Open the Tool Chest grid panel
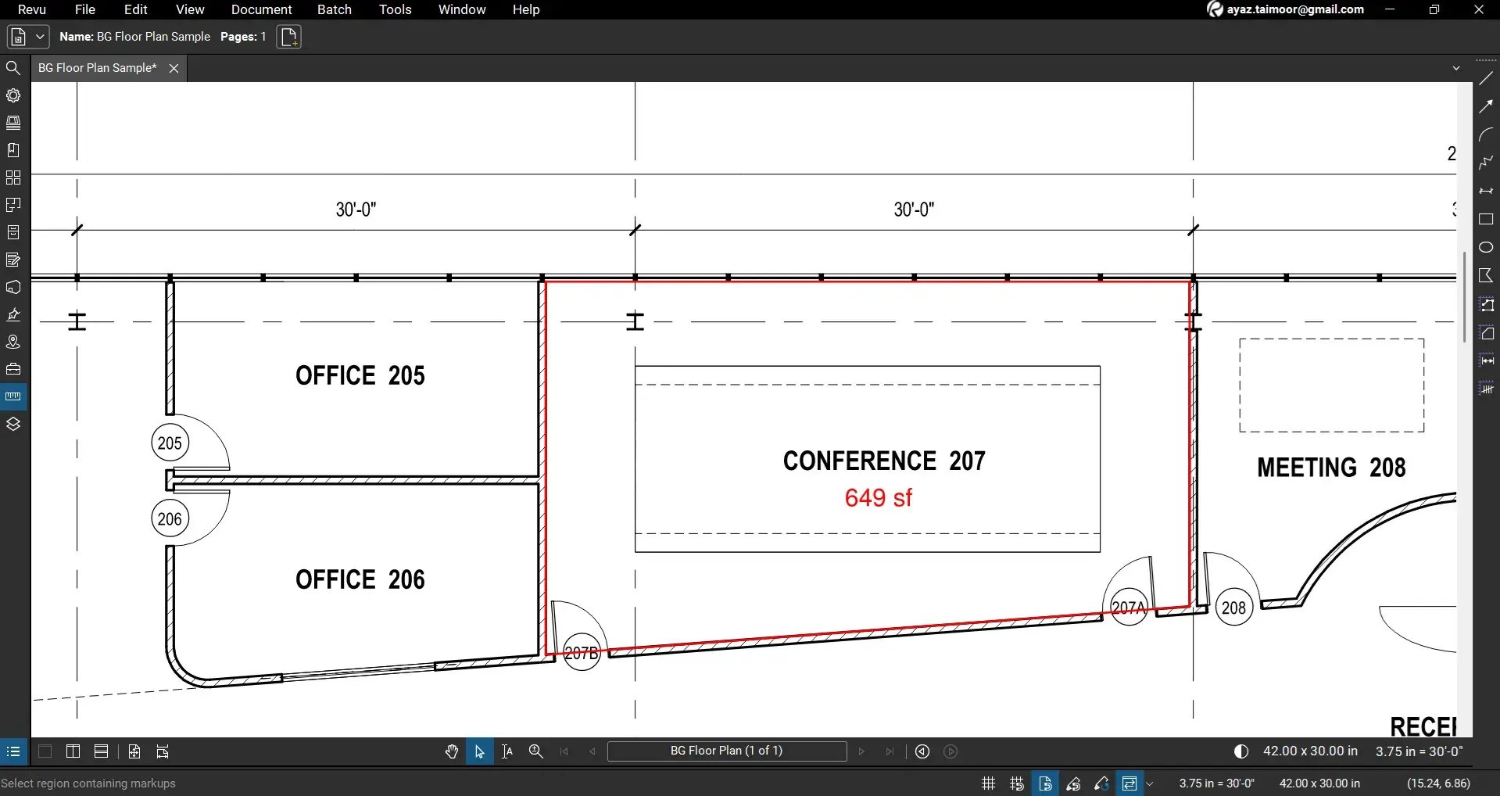 coord(13,177)
